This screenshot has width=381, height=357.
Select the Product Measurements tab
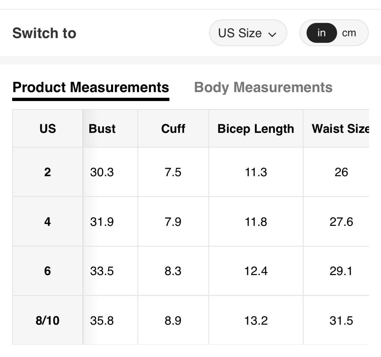91,87
